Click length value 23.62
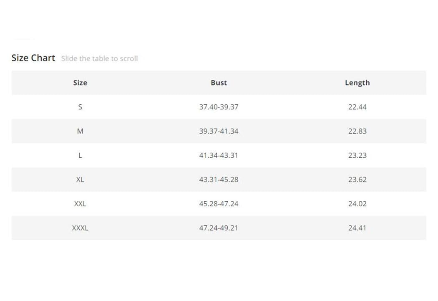The image size is (438, 301). tap(357, 180)
